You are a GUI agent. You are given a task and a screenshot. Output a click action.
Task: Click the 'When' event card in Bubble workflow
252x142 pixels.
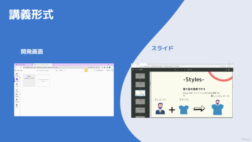pyautogui.click(x=29, y=80)
